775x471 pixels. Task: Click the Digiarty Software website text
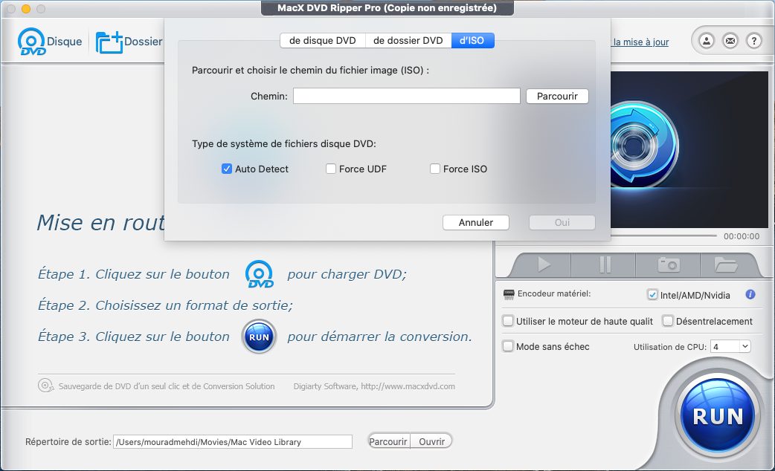[374, 386]
